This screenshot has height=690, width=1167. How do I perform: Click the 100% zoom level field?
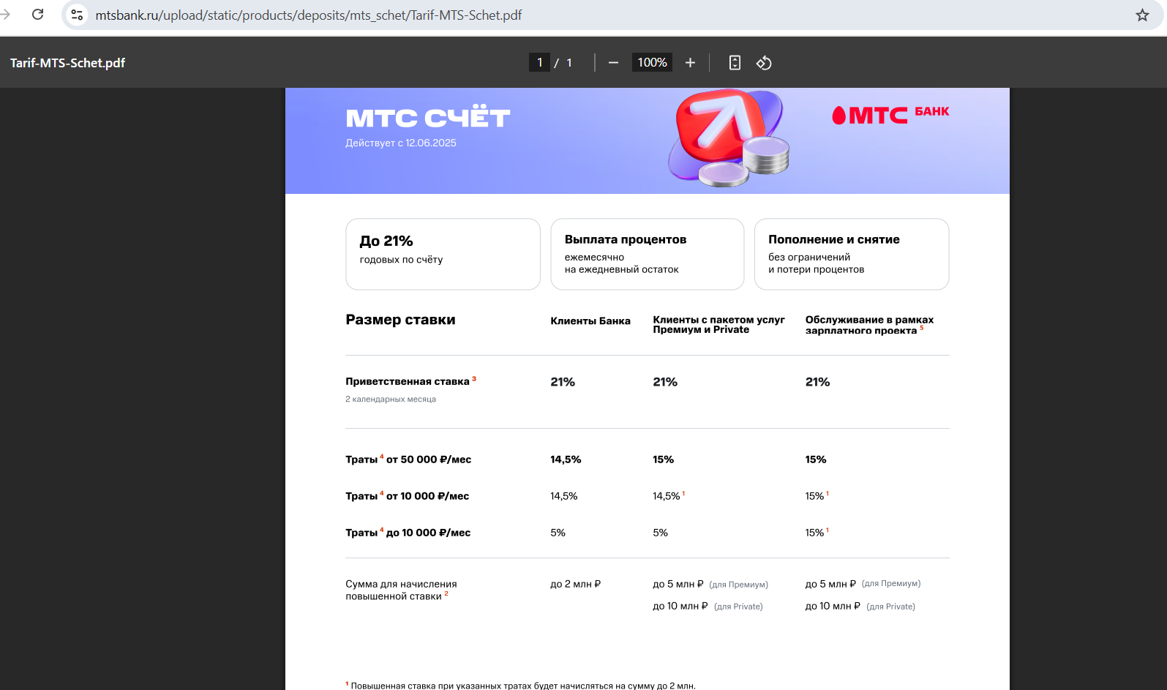point(652,63)
